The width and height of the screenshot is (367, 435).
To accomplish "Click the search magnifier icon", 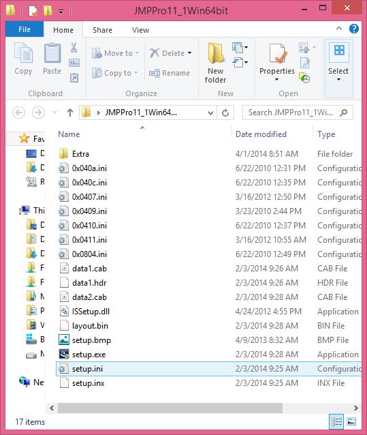I will click(x=343, y=112).
